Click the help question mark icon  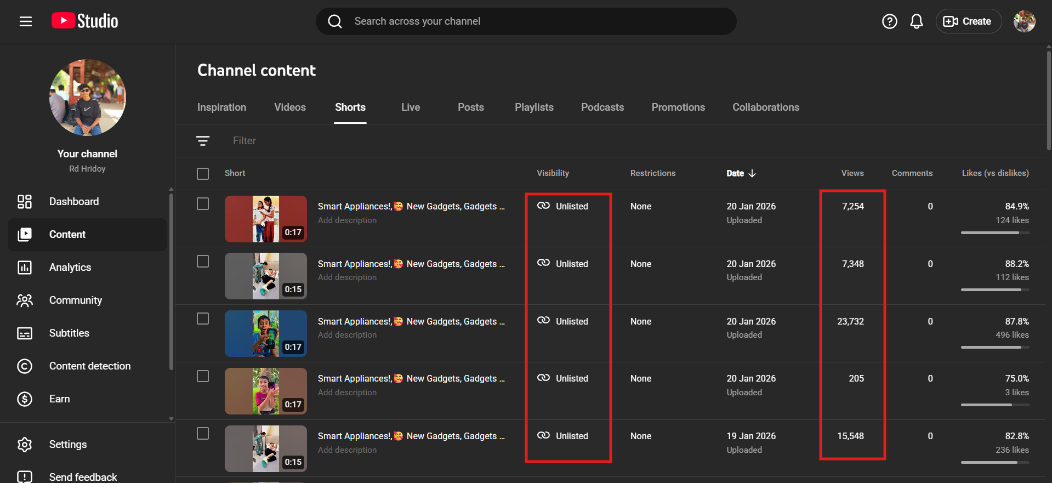[889, 21]
